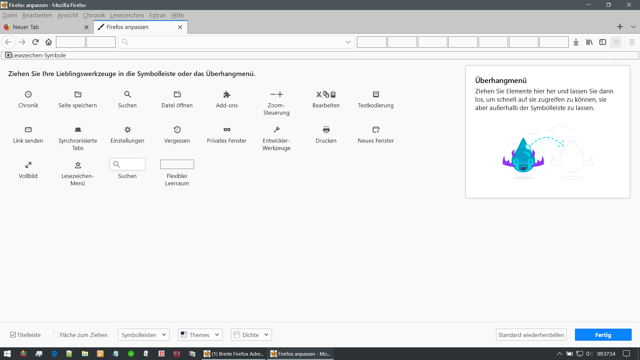The height and width of the screenshot is (360, 640).
Task: Open the Symbolleisten dropdown
Action: 144,335
